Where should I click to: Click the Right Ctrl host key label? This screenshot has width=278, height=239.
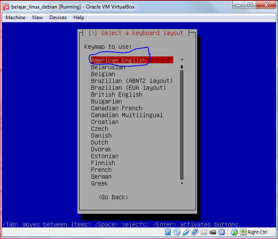click(257, 232)
